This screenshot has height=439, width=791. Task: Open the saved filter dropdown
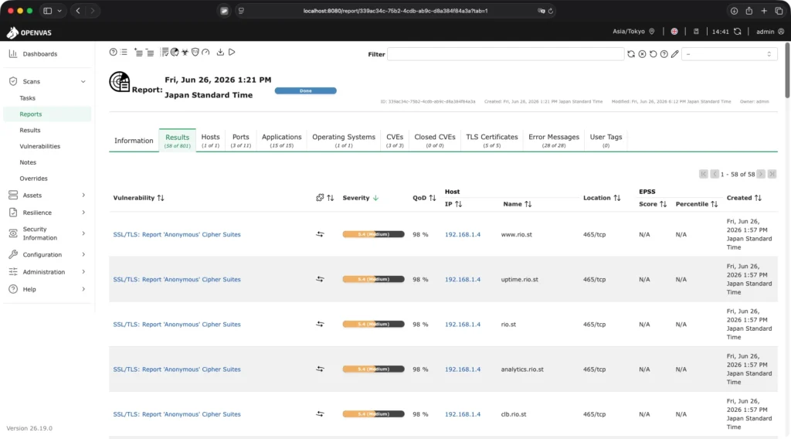(729, 54)
